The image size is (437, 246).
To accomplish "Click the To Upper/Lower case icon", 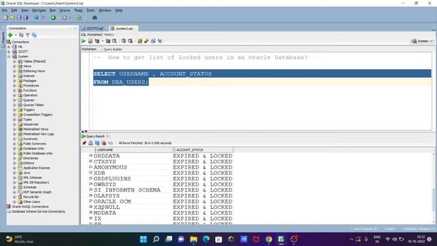I will (x=160, y=41).
